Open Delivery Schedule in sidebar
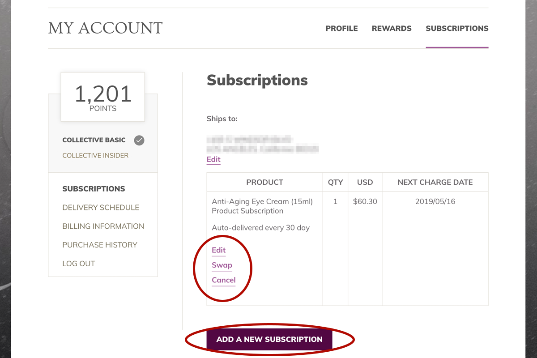 tap(101, 208)
